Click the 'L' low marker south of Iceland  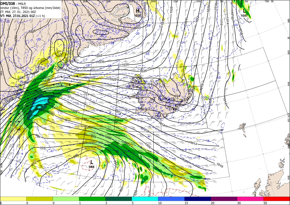click(92, 162)
